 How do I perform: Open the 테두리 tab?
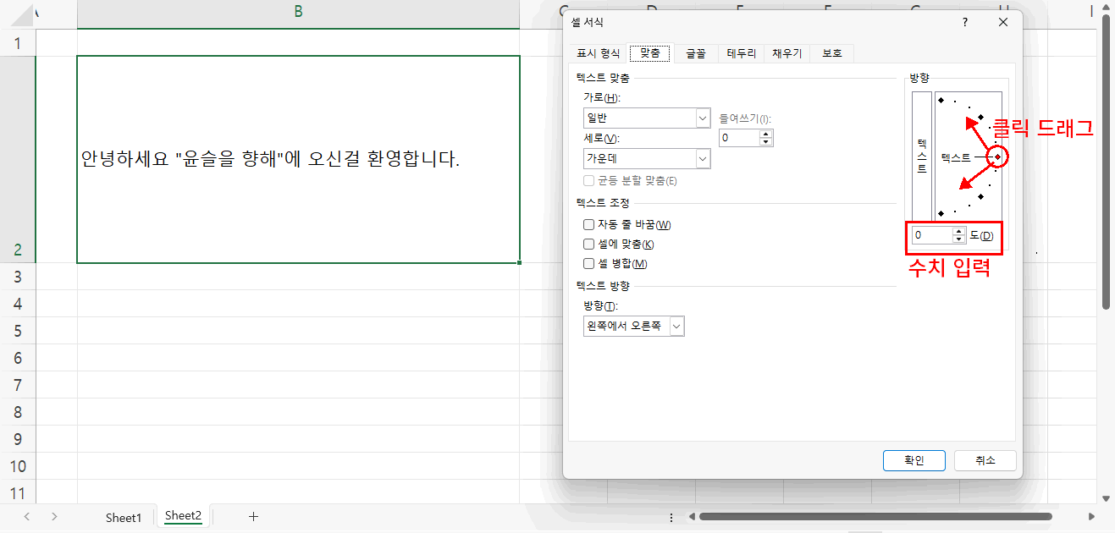[742, 53]
